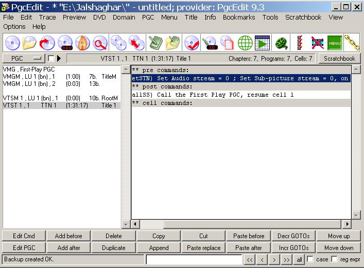Click the black play triangle beside PGC

click(x=59, y=58)
